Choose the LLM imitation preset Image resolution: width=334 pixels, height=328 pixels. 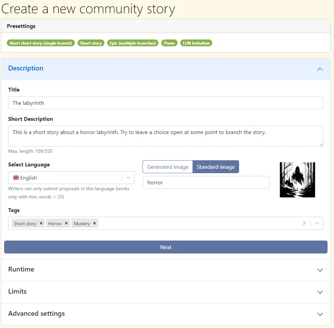pyautogui.click(x=196, y=43)
